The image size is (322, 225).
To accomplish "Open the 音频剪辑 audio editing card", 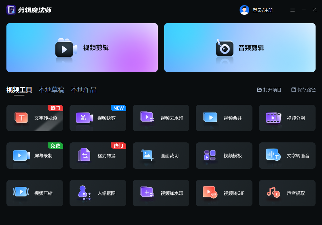I will (x=240, y=48).
